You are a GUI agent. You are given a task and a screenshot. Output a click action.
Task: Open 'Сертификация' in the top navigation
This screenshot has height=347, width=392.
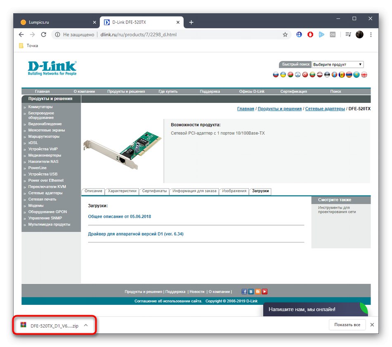(x=293, y=91)
